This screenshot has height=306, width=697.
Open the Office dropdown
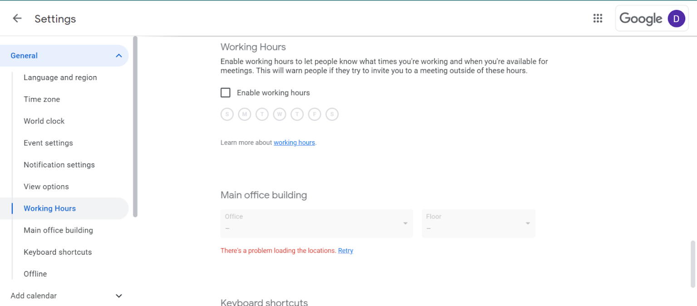pyautogui.click(x=316, y=223)
